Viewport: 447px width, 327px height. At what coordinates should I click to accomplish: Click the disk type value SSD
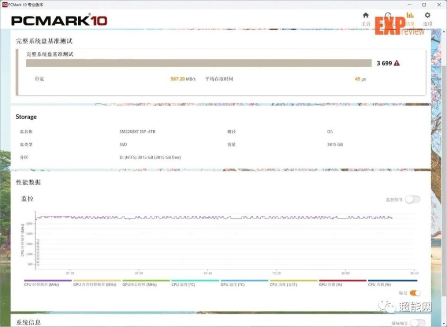123,145
